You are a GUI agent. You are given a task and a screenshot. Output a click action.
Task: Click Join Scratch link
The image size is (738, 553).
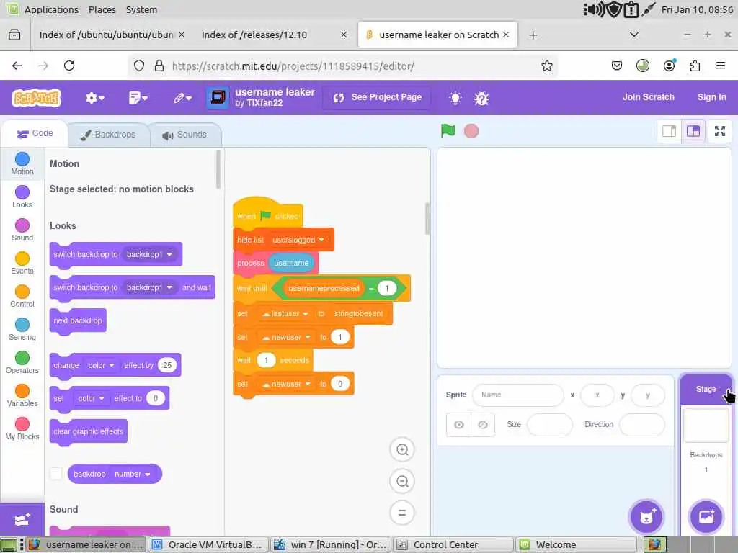click(x=648, y=97)
